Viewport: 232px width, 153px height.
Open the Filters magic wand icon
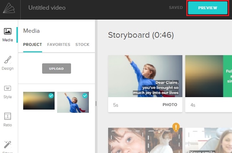7,144
